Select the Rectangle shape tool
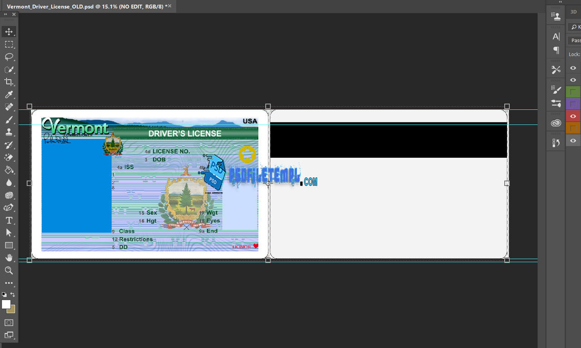 coord(9,245)
